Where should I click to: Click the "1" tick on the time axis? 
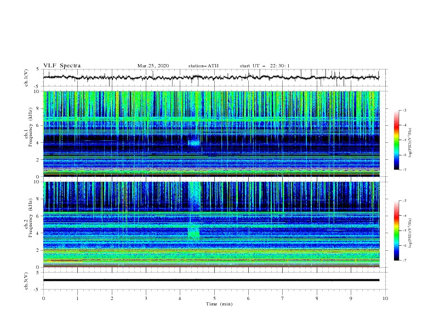point(77,298)
